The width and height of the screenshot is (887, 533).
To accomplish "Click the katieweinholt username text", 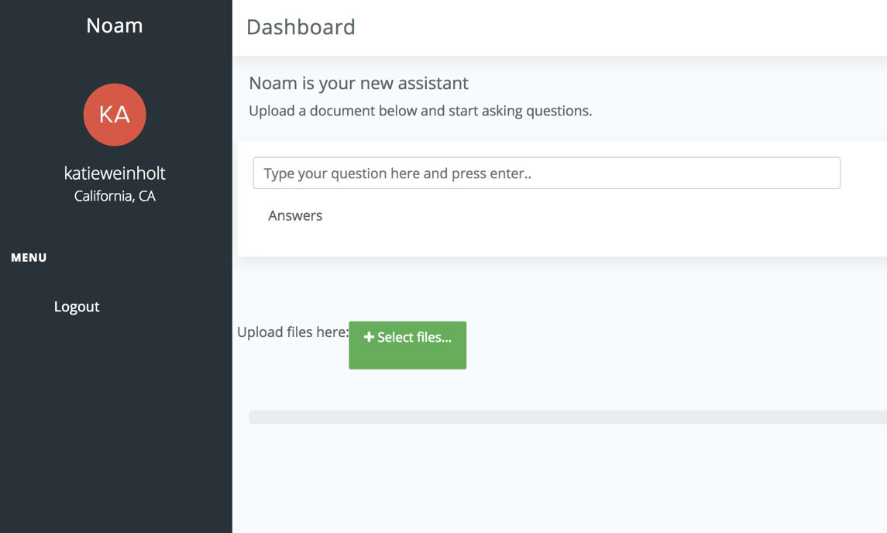I will [x=115, y=173].
